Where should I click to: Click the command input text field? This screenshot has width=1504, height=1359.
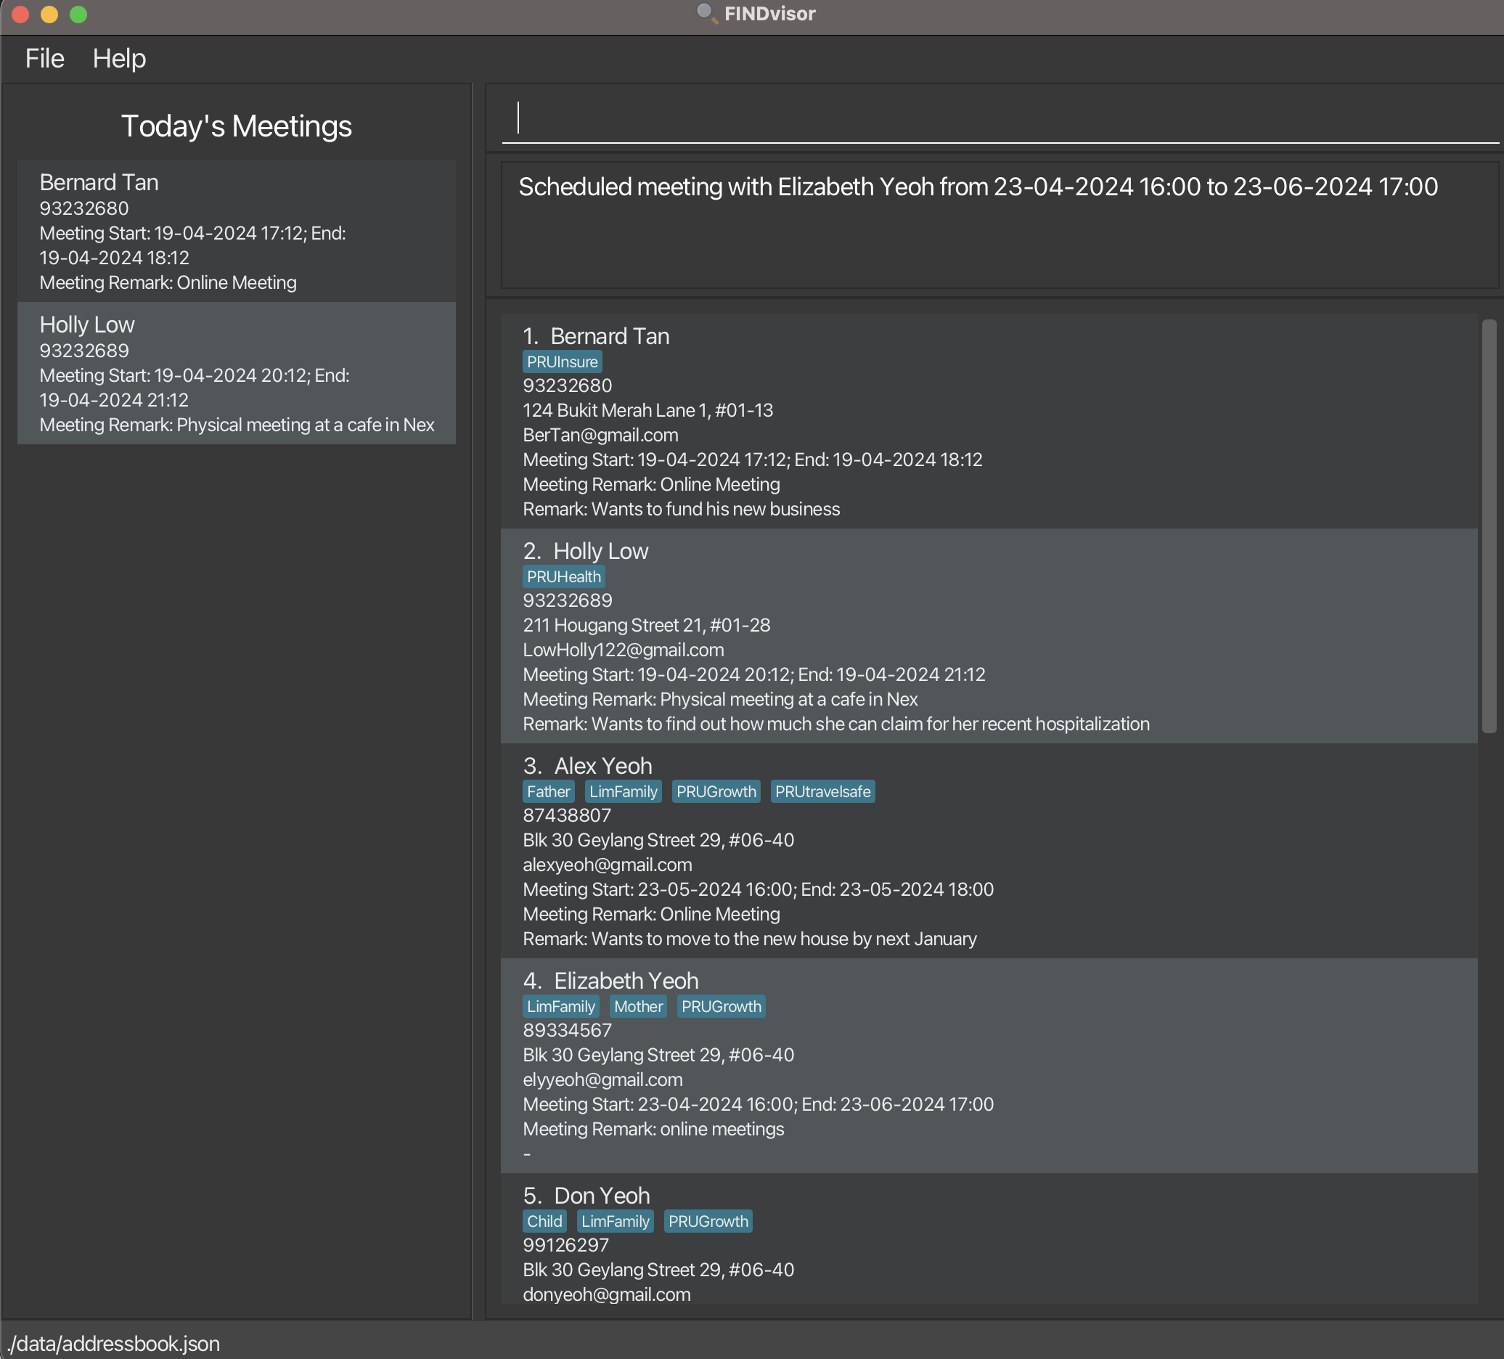point(1000,119)
